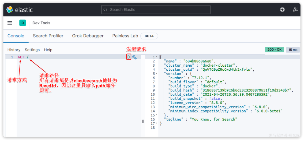Open the Painless Lab tab
Viewport: 304px width, 141px height.
125,36
